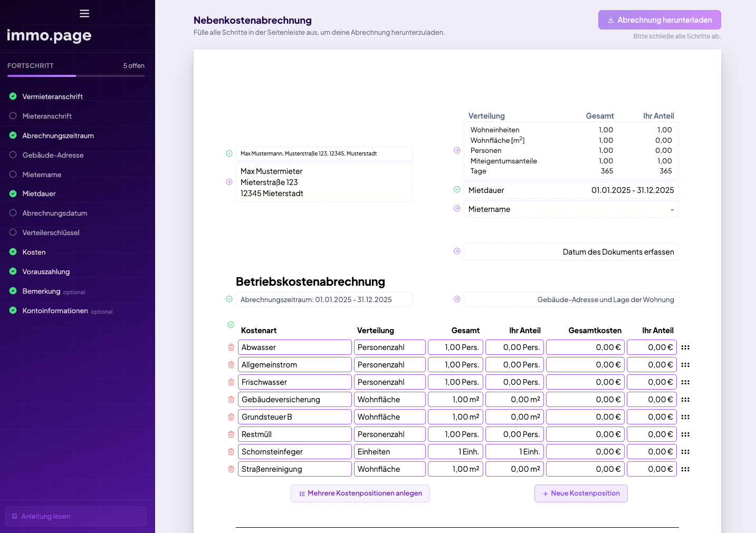Click the purple arrow beside Datum des Dokuments erfassen
Image resolution: width=756 pixels, height=533 pixels.
click(x=456, y=251)
